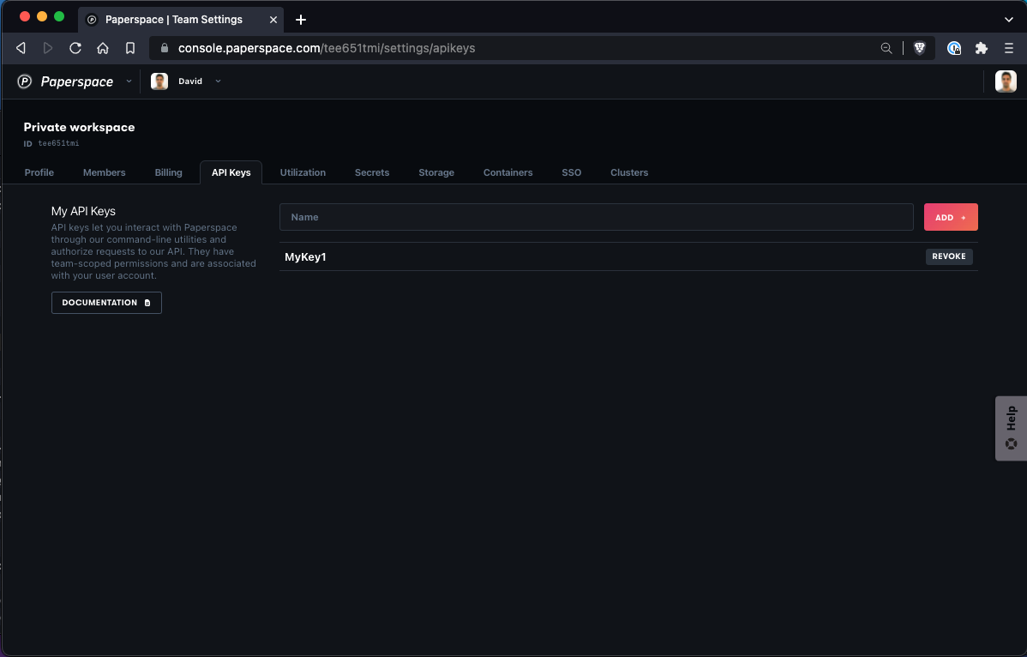The width and height of the screenshot is (1027, 657).
Task: Switch to the Containers tab
Action: (x=507, y=172)
